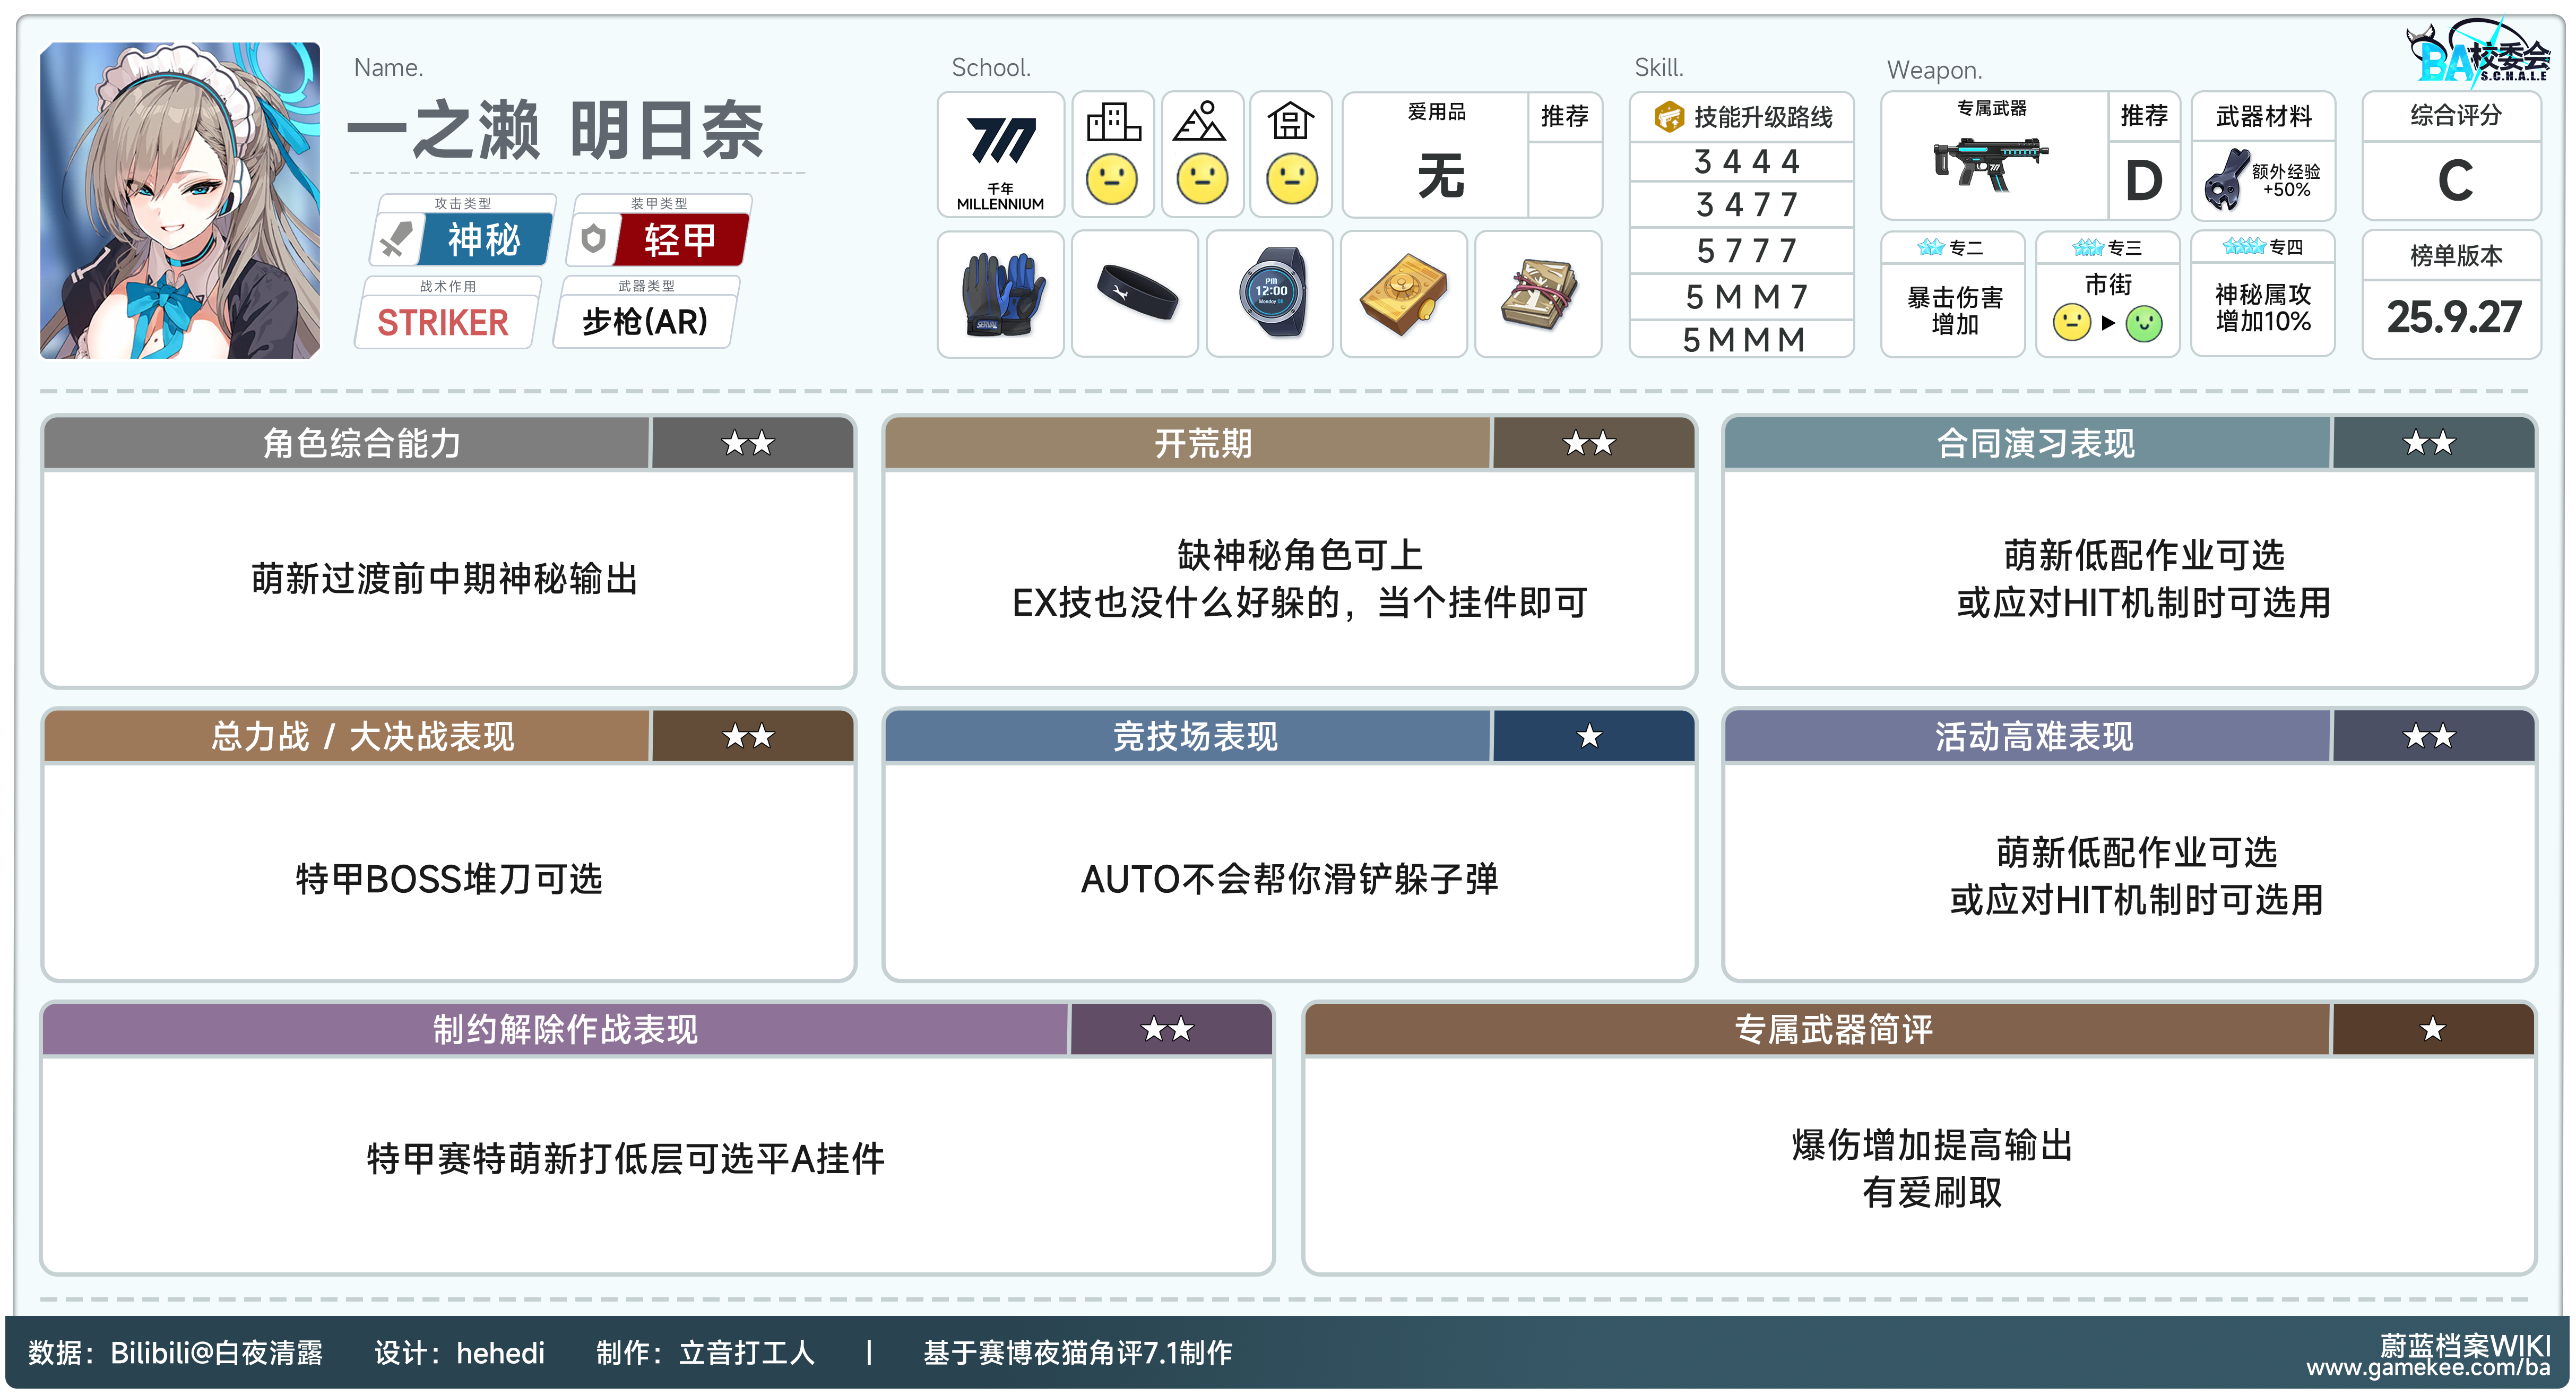Click the blue gloves equipment icon
Viewport: 2576px width, 1395px height.
1001,294
